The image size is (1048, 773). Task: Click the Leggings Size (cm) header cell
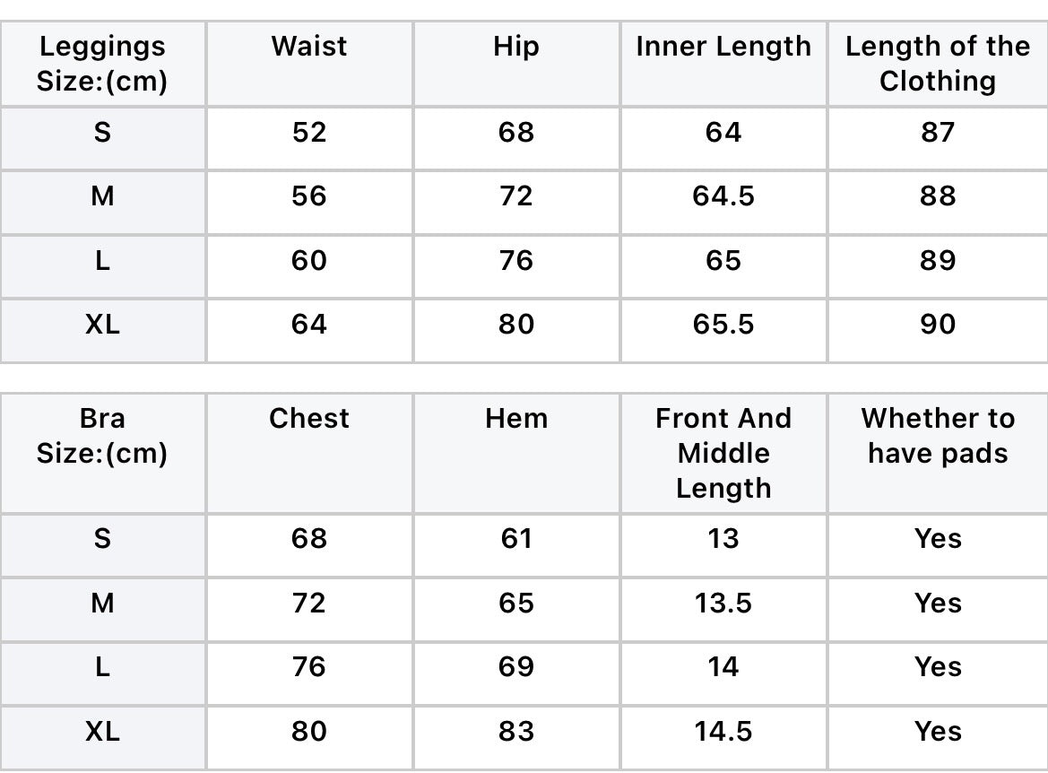(102, 64)
